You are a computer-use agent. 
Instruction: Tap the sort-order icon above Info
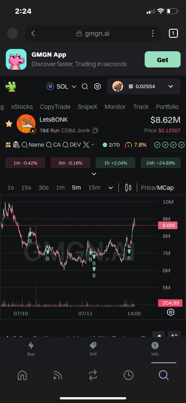click(174, 335)
